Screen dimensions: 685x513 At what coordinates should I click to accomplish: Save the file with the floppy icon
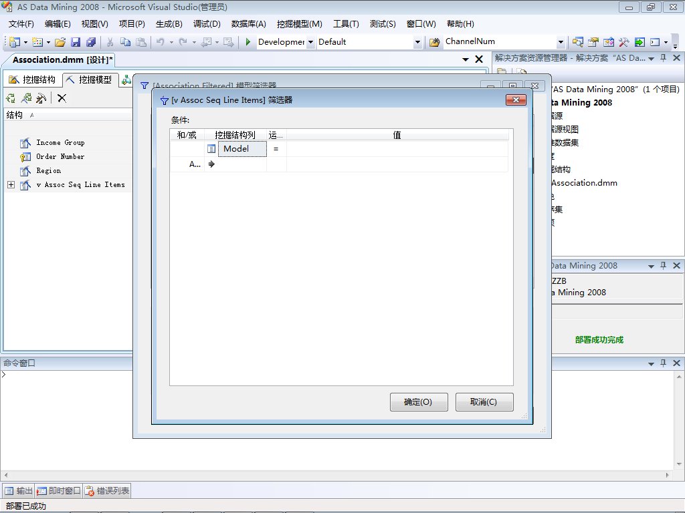click(76, 42)
